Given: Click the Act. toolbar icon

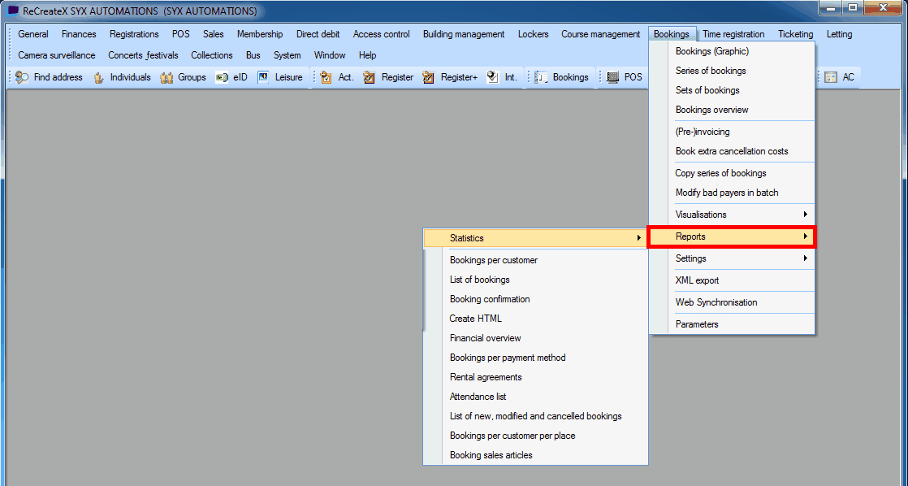Looking at the screenshot, I should pos(326,77).
